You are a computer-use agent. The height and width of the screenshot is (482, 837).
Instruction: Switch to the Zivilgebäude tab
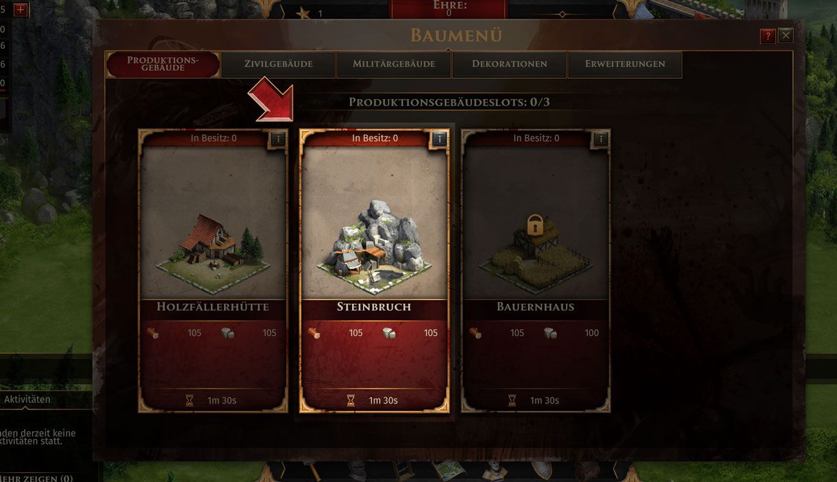click(x=278, y=64)
